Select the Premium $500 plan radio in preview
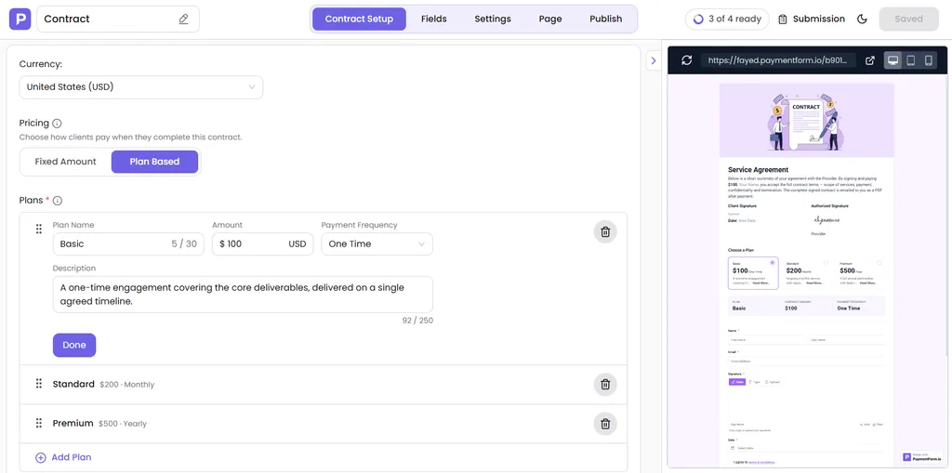 point(879,263)
